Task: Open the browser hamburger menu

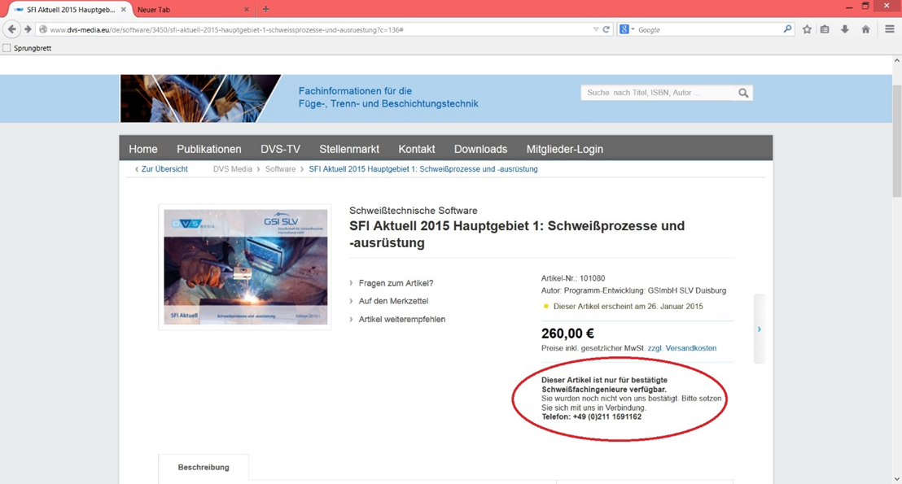Action: pos(889,29)
